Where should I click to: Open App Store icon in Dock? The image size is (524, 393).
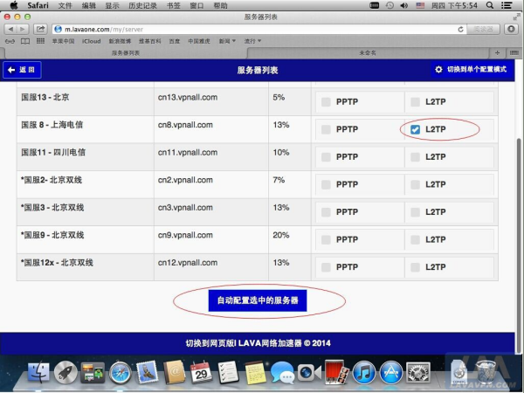point(391,373)
